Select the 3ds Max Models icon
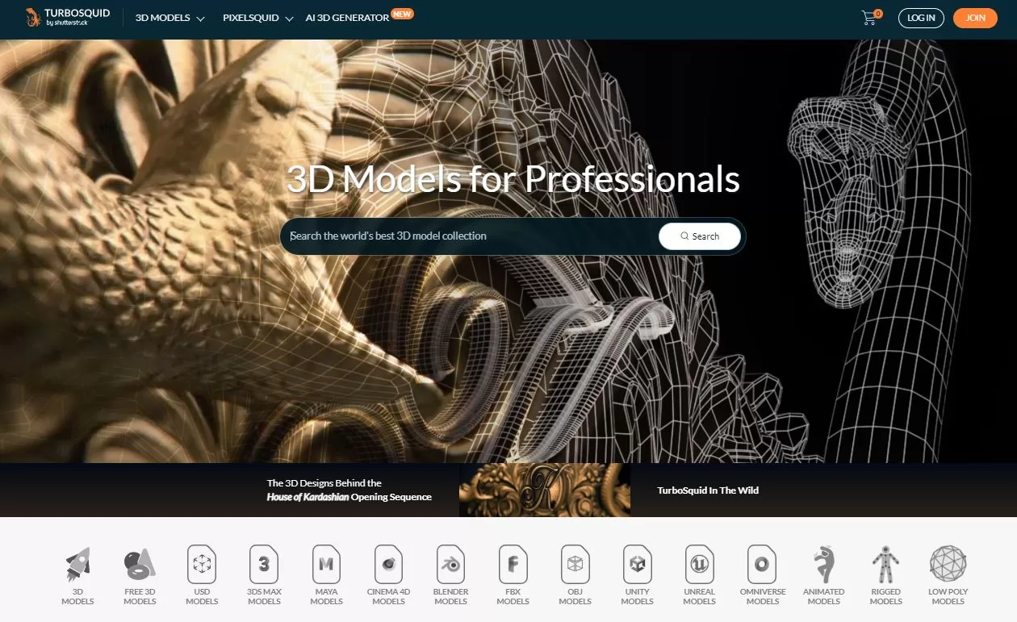Screen dimensions: 1017x622 (x=264, y=565)
